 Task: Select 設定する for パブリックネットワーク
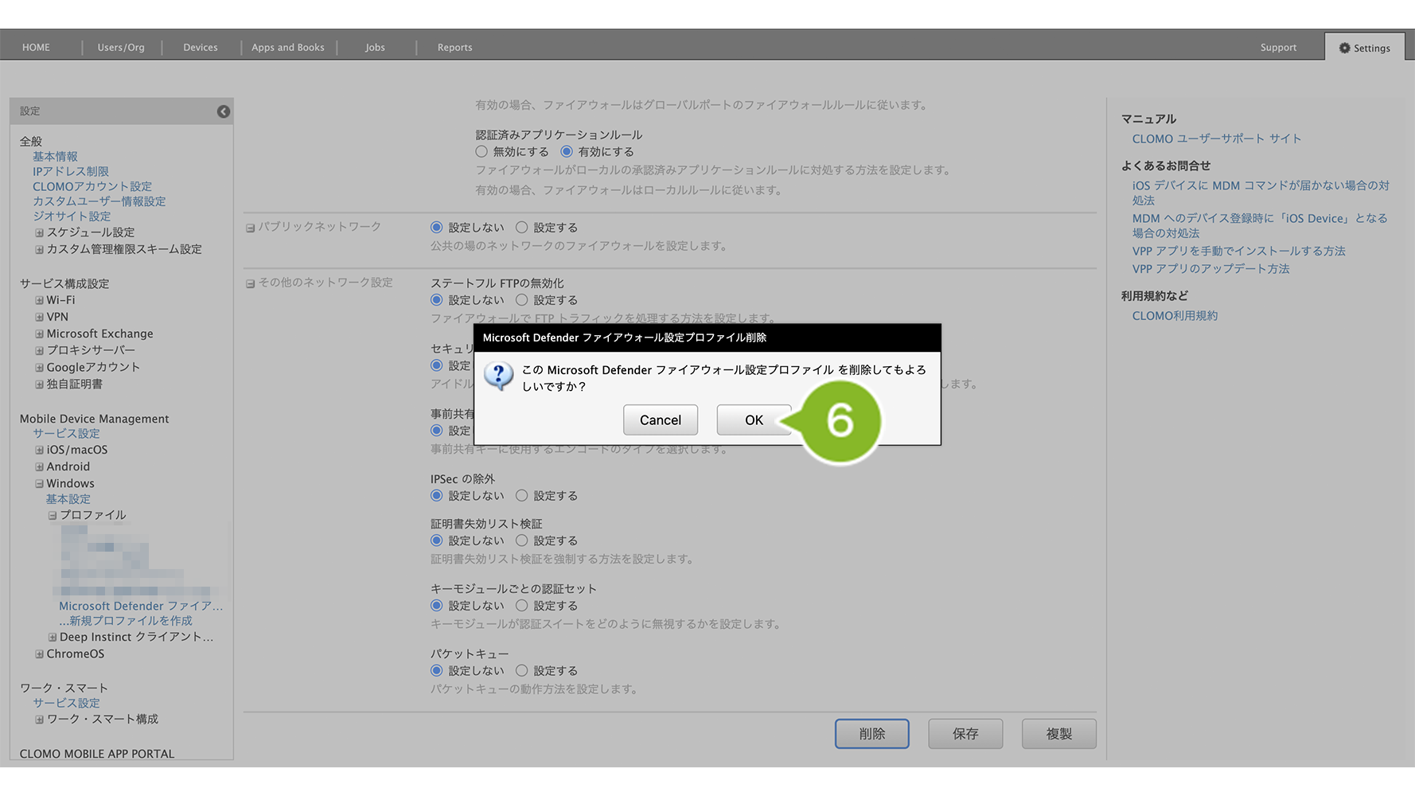(522, 228)
